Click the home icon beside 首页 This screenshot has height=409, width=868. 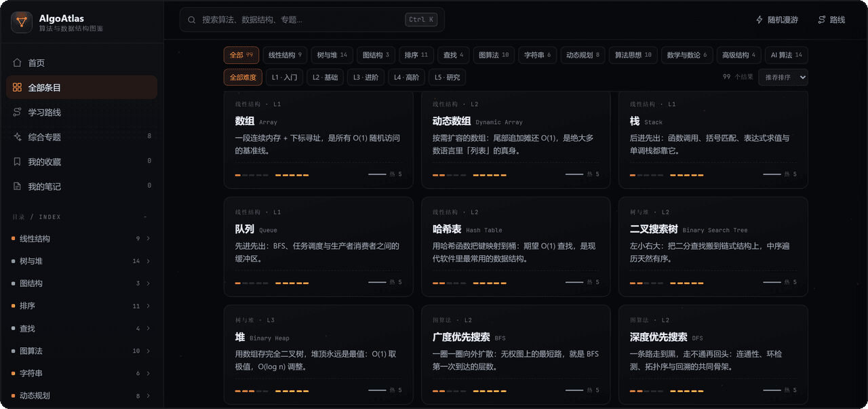(18, 62)
